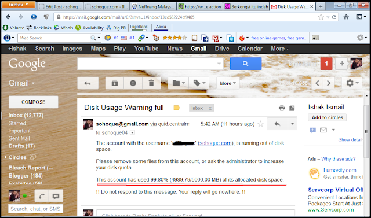
Task: Reload the page with refresh icon
Action: click(x=334, y=17)
